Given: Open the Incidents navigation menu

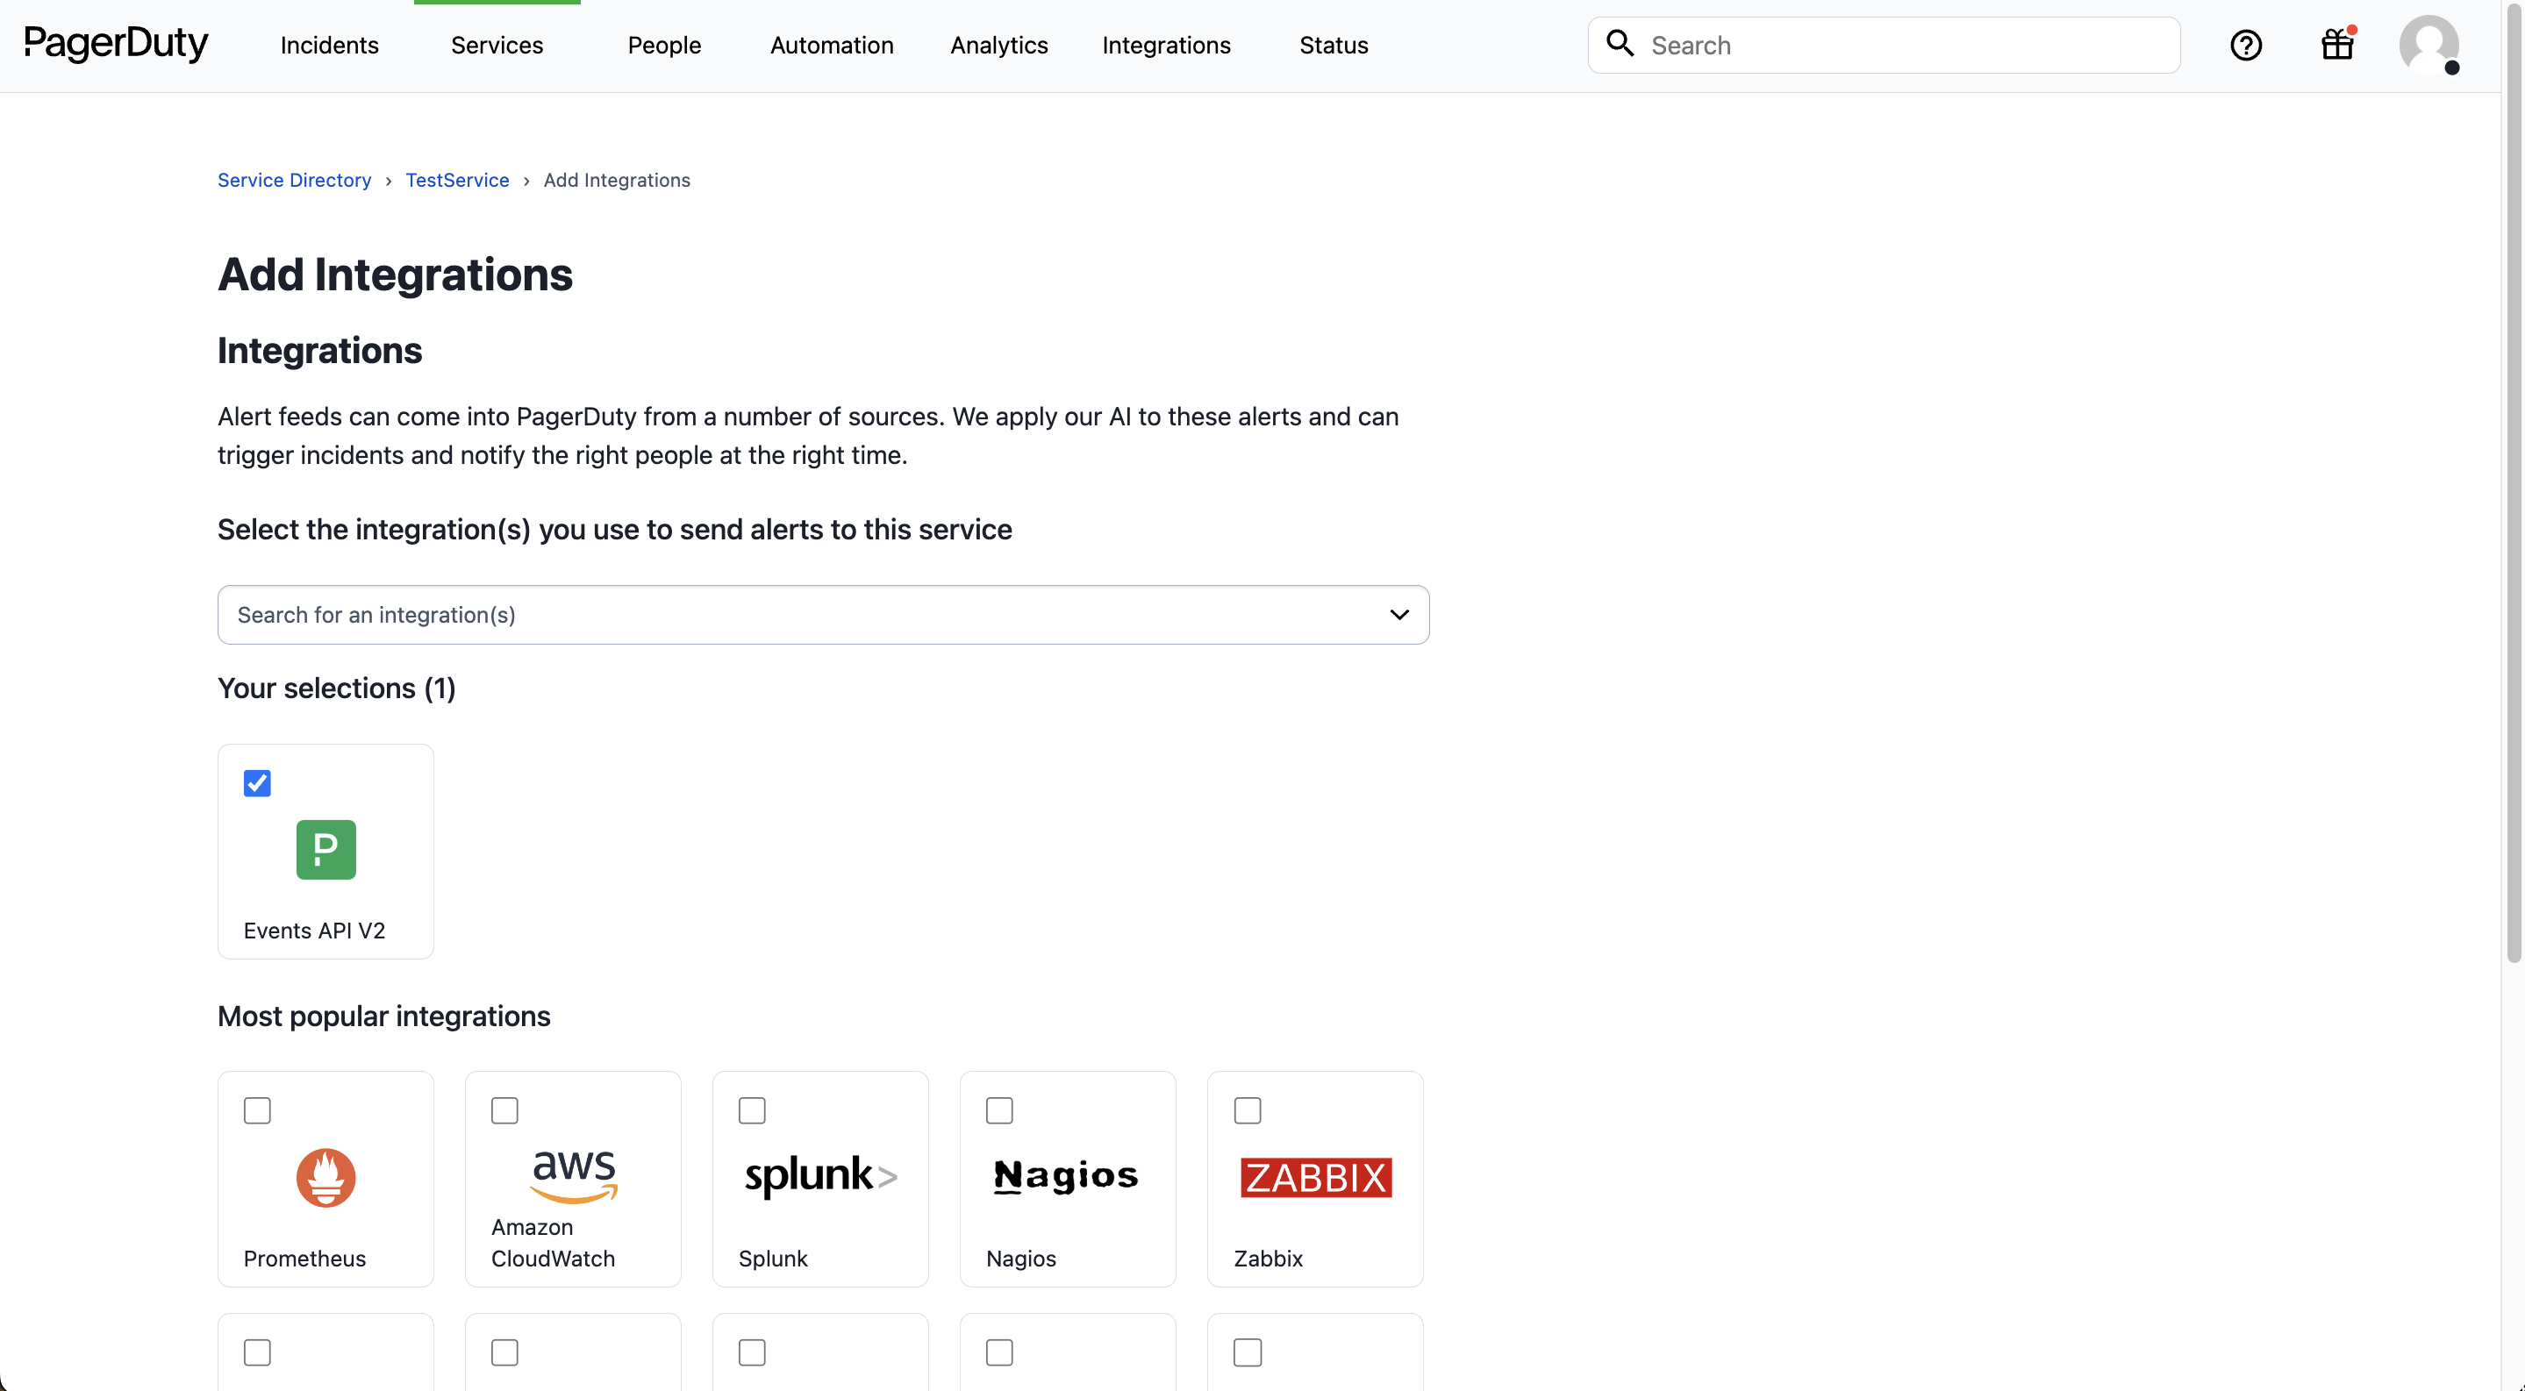Looking at the screenshot, I should pyautogui.click(x=329, y=45).
